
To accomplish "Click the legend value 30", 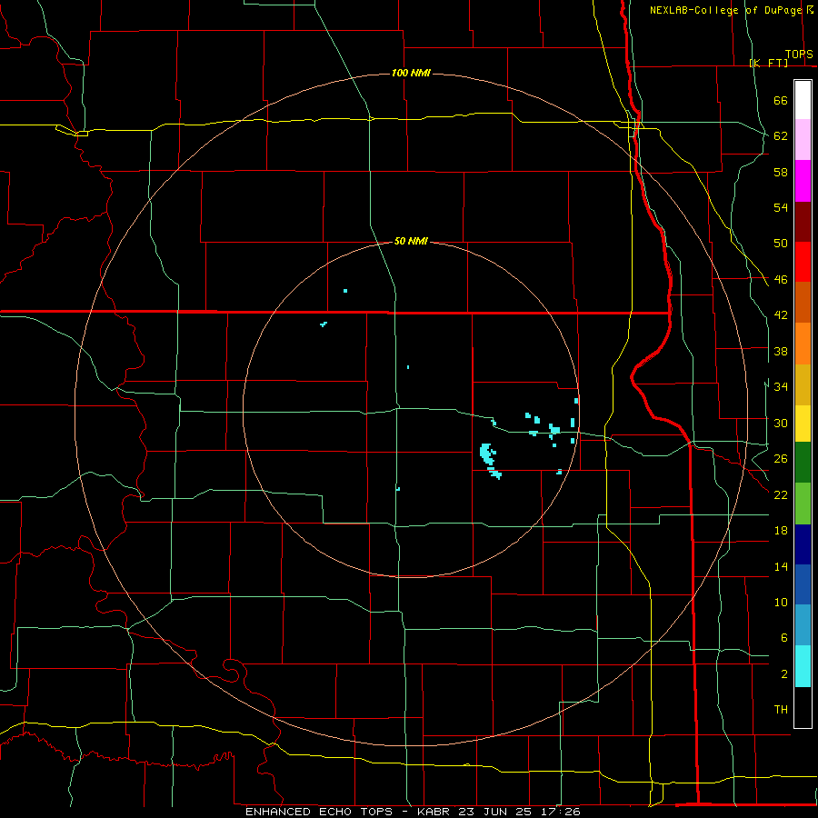I will tap(781, 423).
